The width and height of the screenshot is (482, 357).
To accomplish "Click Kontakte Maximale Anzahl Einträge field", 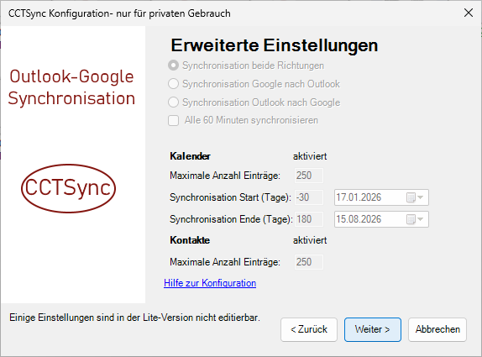I will pyautogui.click(x=309, y=262).
